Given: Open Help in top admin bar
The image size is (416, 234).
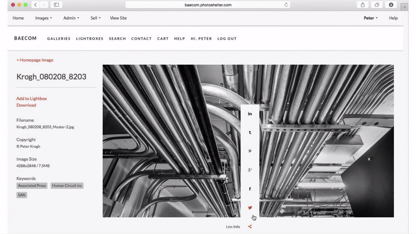Looking at the screenshot, I should (393, 18).
